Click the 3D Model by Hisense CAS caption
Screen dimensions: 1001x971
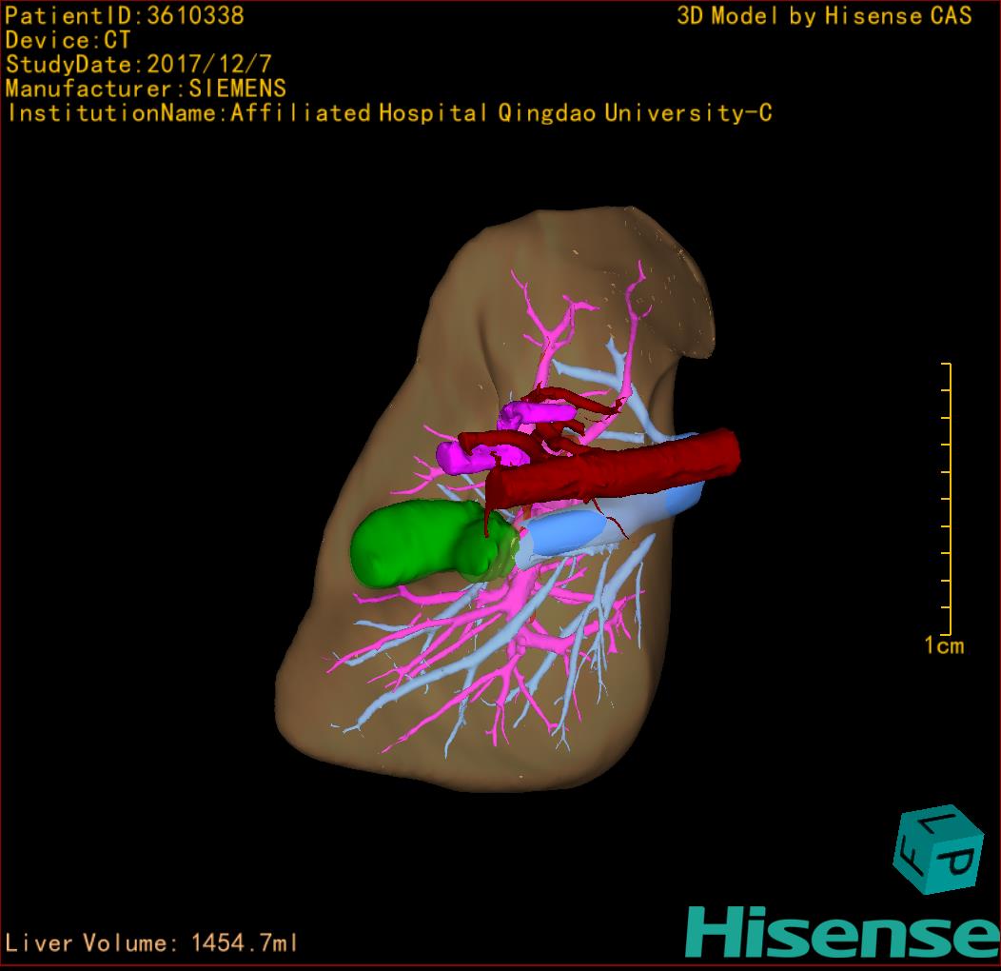point(824,15)
